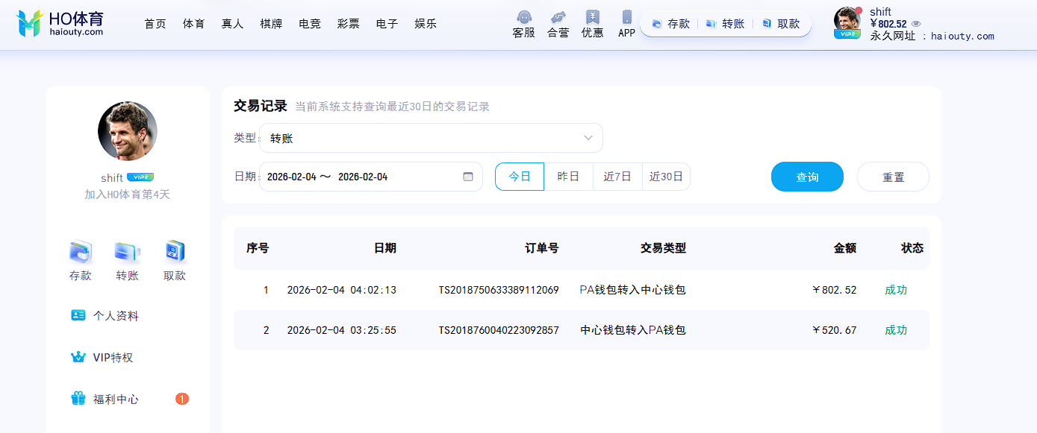Select the 今日 date range option
The image size is (1037, 433).
coord(520,177)
